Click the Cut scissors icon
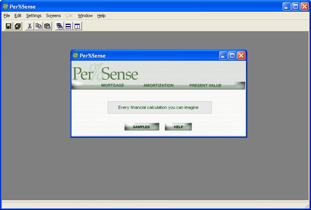This screenshot has width=311, height=210. click(30, 26)
